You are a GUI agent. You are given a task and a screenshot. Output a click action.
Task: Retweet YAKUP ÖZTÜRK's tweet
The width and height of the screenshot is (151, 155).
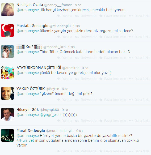[86, 100]
